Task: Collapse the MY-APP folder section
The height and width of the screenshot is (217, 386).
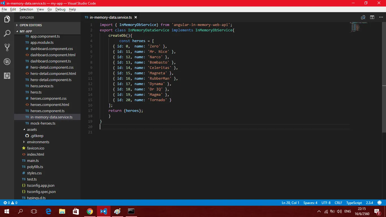Action: tap(47, 31)
